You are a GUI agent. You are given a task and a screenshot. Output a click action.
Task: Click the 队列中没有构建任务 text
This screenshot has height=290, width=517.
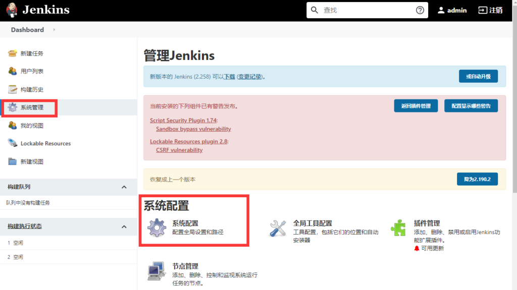28,203
